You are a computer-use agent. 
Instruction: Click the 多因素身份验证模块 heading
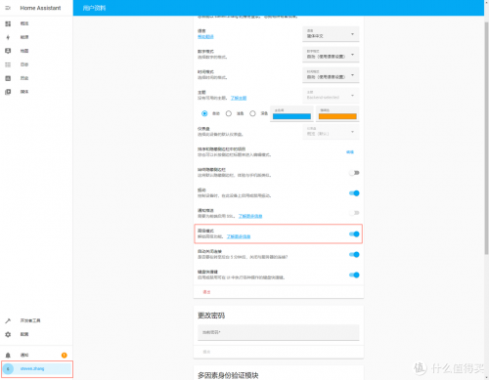[x=228, y=375]
